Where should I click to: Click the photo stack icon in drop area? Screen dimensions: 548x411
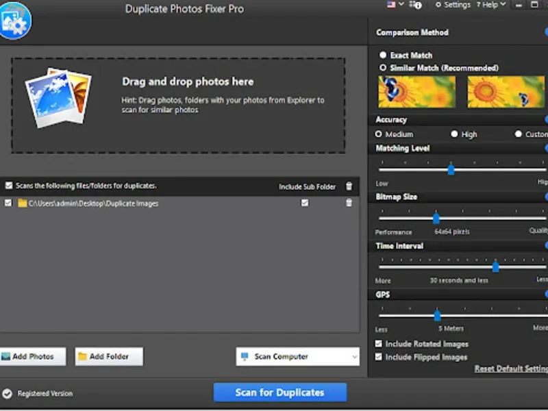(58, 97)
